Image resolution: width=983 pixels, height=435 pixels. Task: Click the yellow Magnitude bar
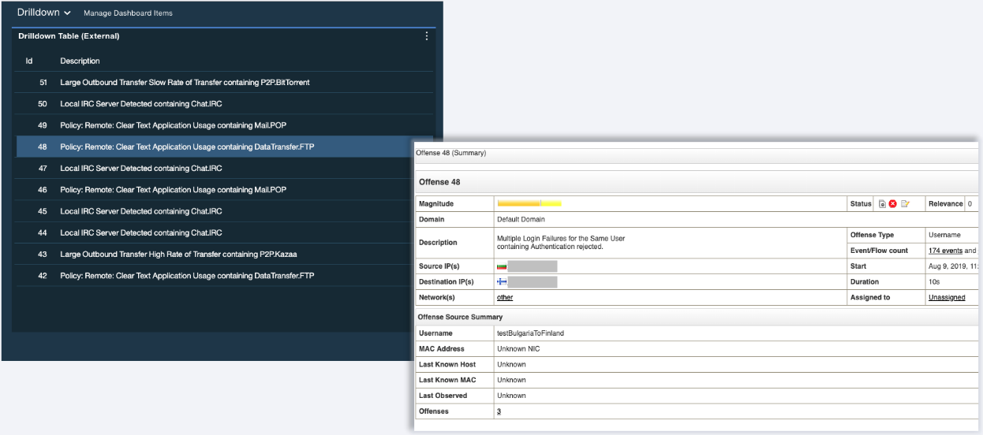[x=529, y=204]
